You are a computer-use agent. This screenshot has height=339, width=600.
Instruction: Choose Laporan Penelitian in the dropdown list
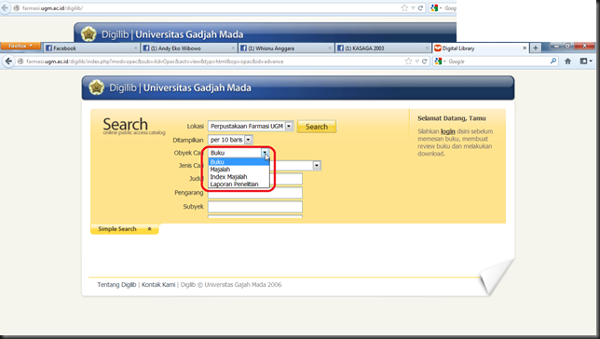tap(239, 184)
